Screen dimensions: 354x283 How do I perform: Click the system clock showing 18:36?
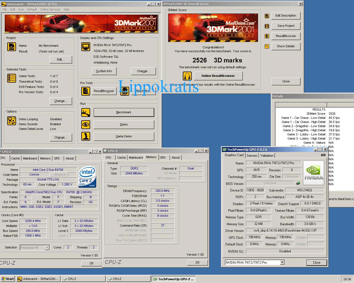coord(347,279)
